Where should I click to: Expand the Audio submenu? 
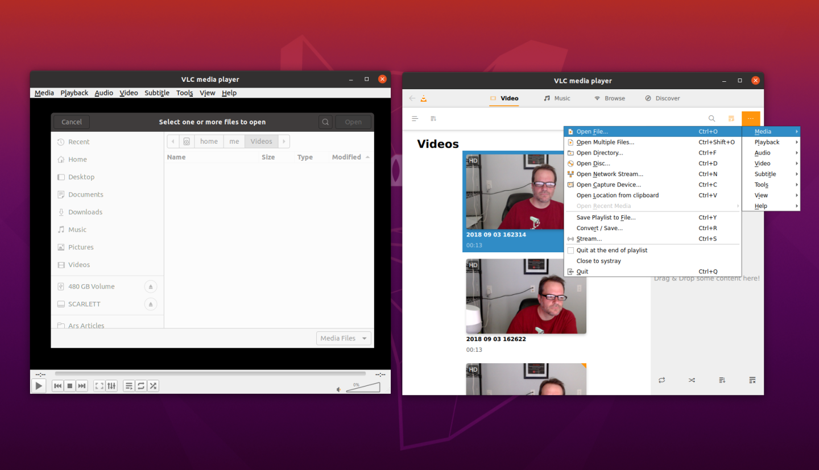(762, 152)
